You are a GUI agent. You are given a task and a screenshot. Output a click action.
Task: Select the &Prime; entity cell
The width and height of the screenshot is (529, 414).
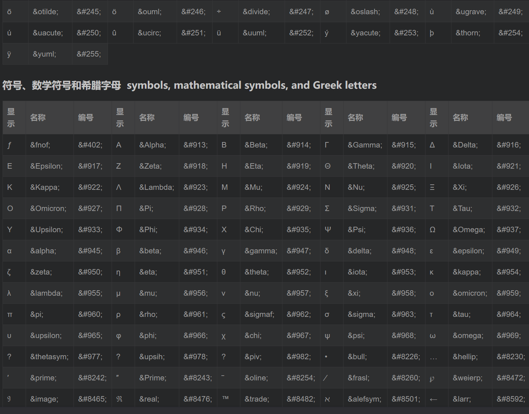[157, 378]
